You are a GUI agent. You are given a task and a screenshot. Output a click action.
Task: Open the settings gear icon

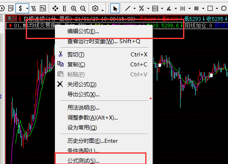tap(95, 8)
